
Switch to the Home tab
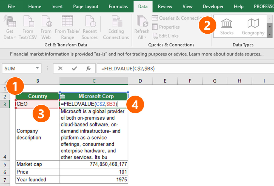[35, 7]
